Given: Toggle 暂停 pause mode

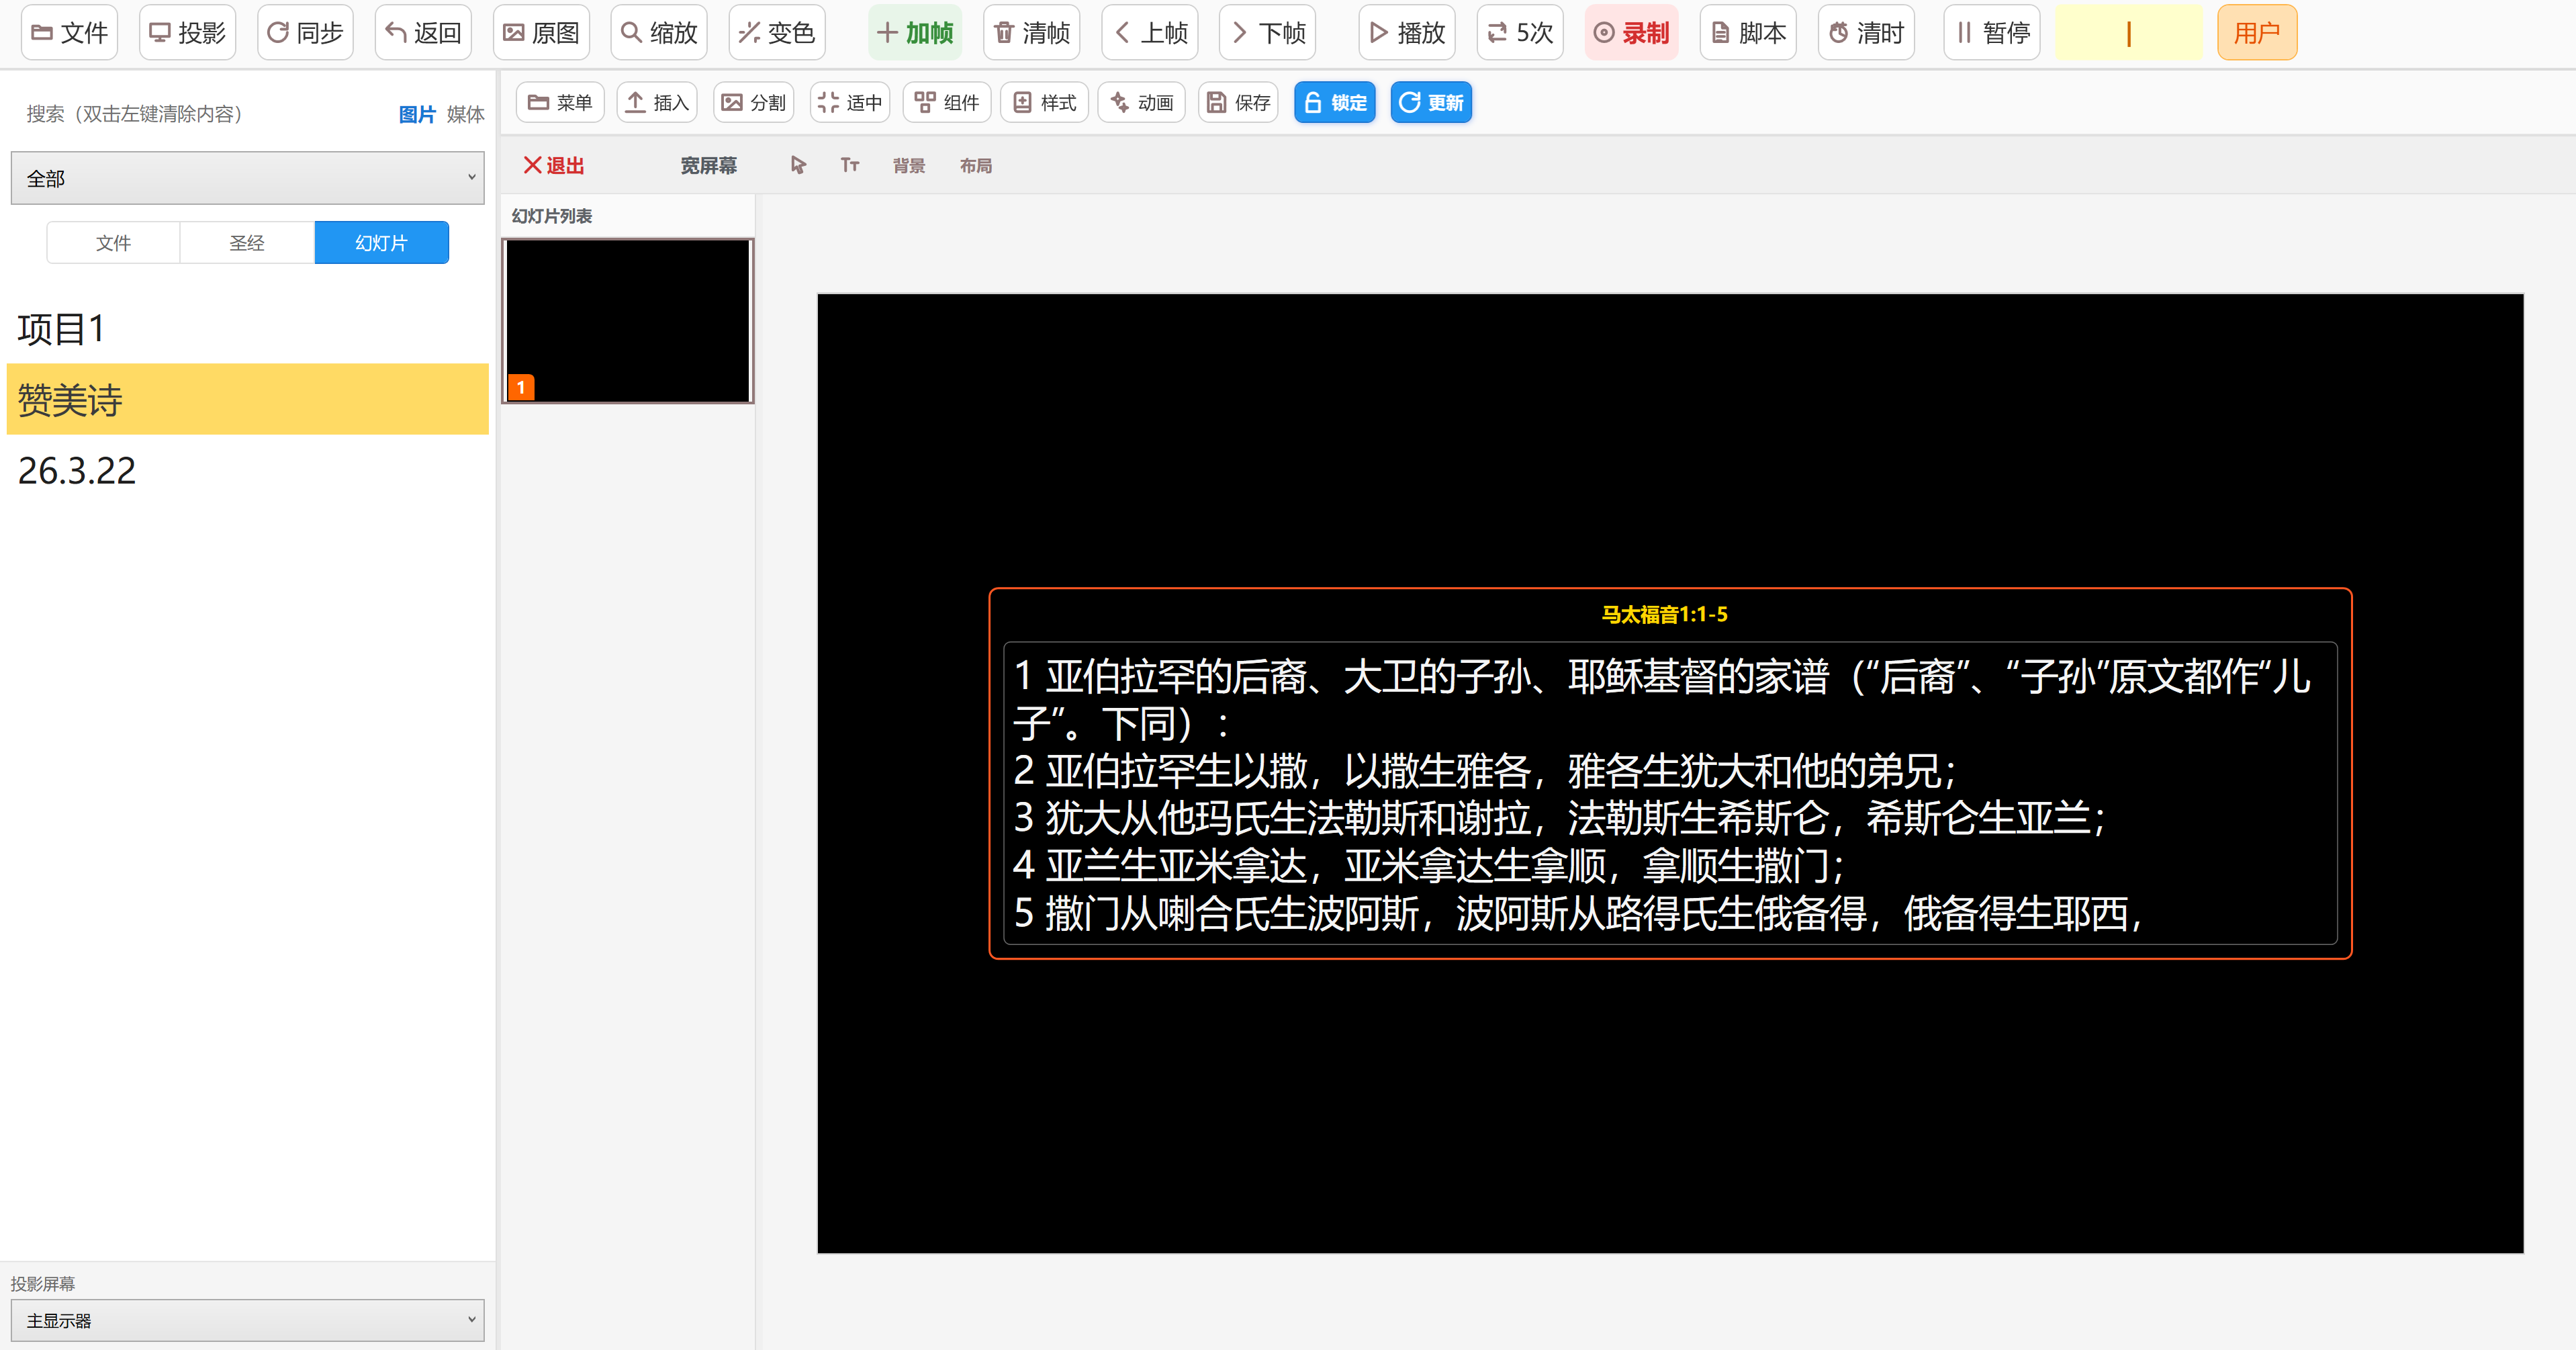Looking at the screenshot, I should click(x=1991, y=32).
